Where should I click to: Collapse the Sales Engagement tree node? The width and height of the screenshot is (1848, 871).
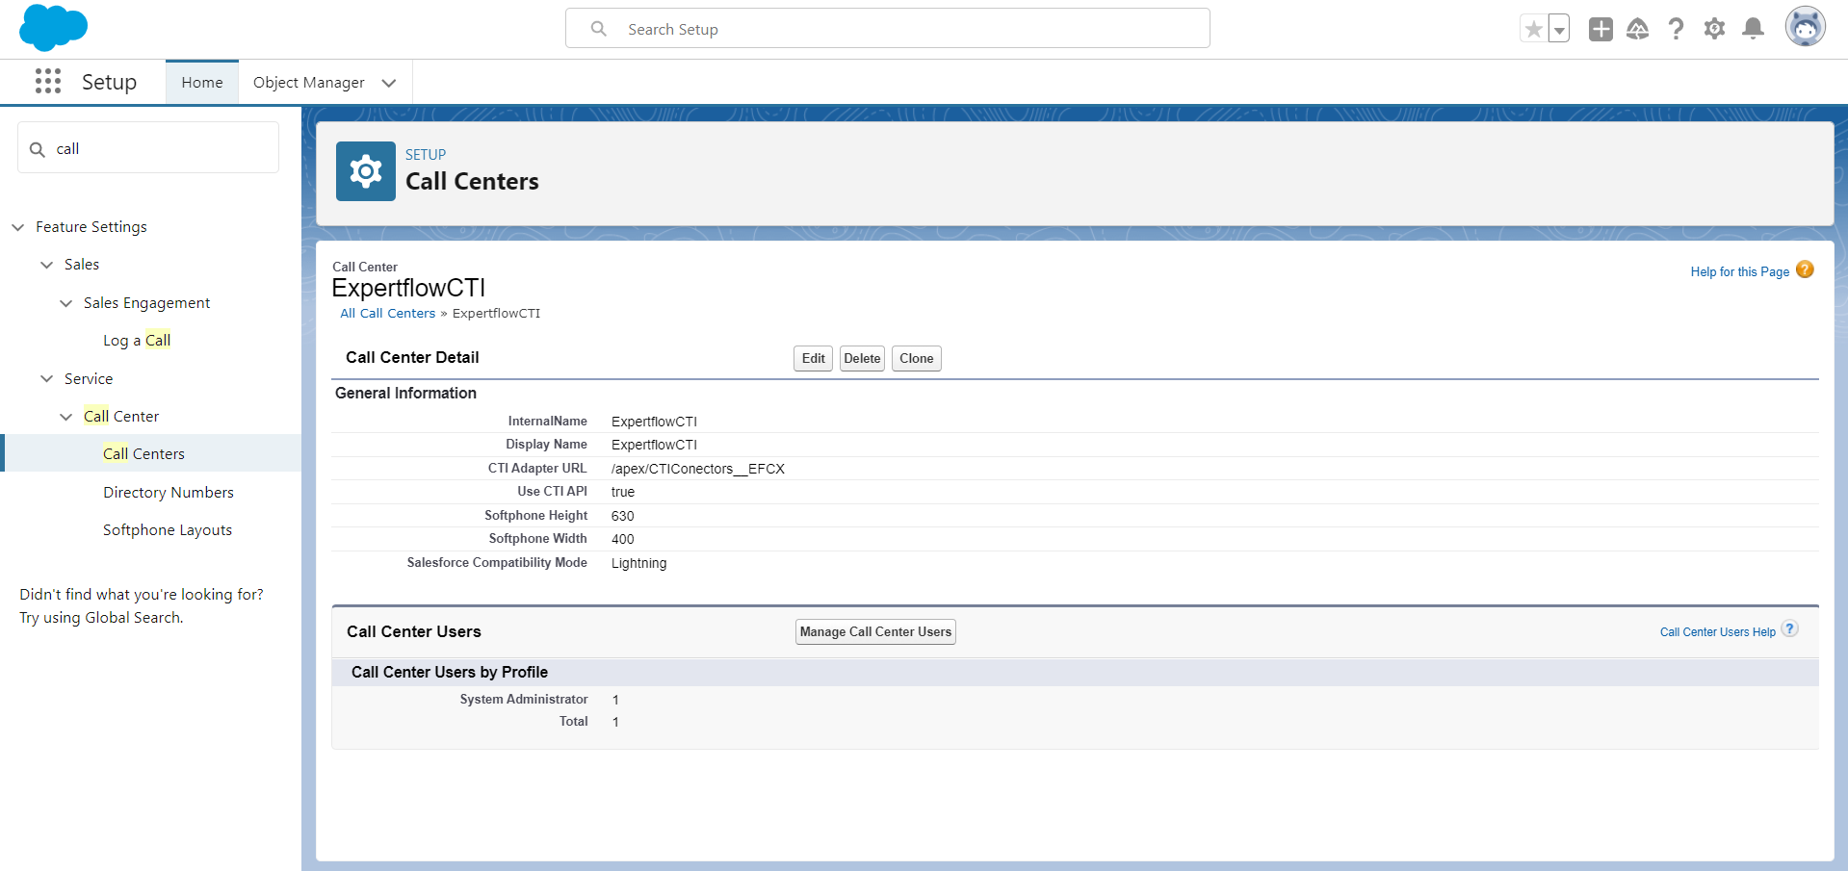tap(66, 303)
